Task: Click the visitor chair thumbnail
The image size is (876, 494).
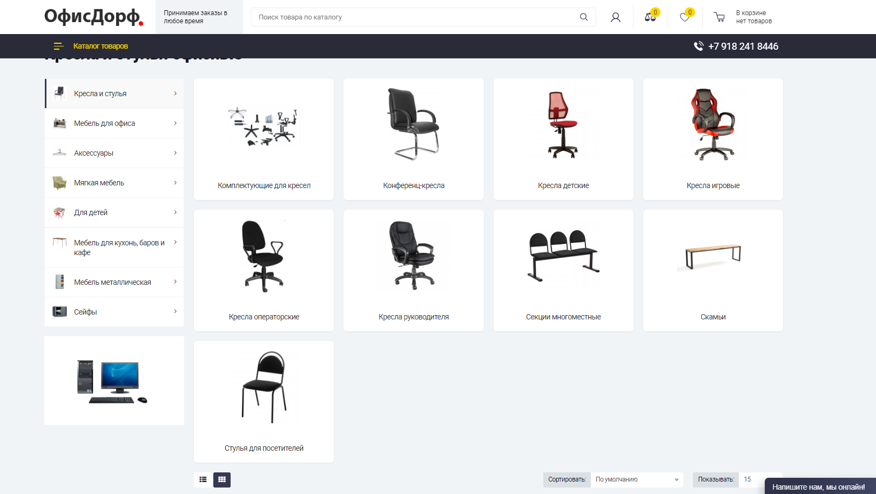Action: pos(264,387)
